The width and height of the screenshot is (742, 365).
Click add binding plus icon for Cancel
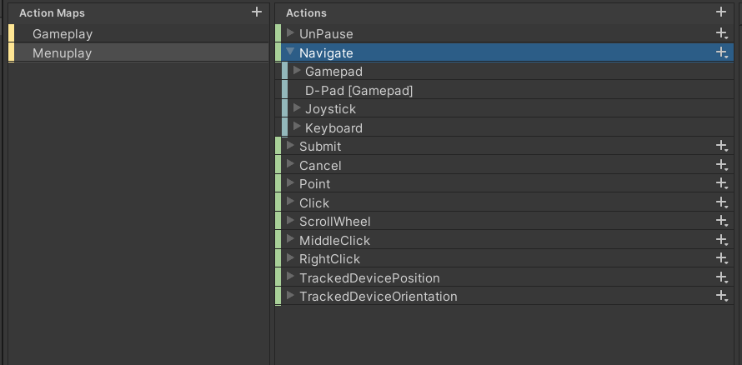pos(722,165)
